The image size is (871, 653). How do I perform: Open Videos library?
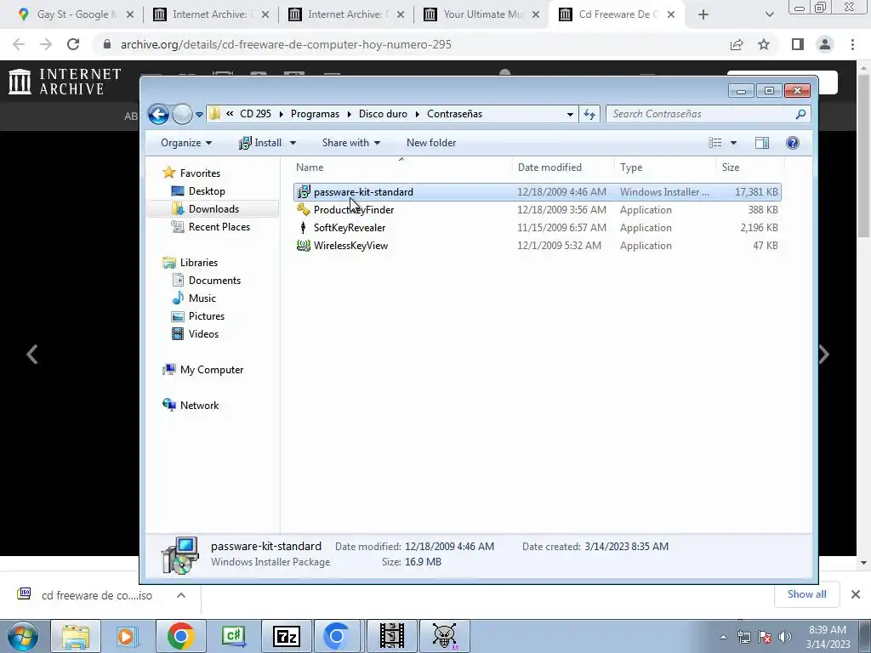[x=203, y=333]
